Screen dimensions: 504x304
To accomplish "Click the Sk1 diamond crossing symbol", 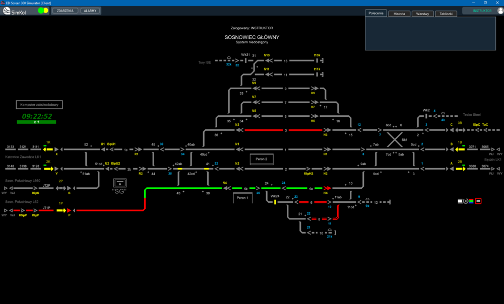I will pos(395,139).
